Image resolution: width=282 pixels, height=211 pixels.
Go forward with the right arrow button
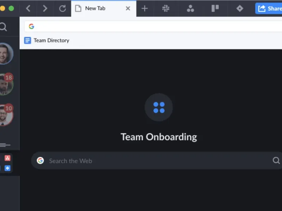point(45,8)
